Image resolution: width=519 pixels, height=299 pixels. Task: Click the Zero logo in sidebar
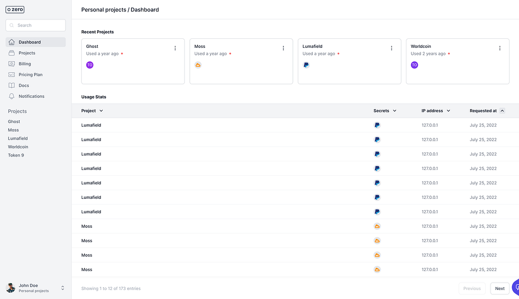15,9
